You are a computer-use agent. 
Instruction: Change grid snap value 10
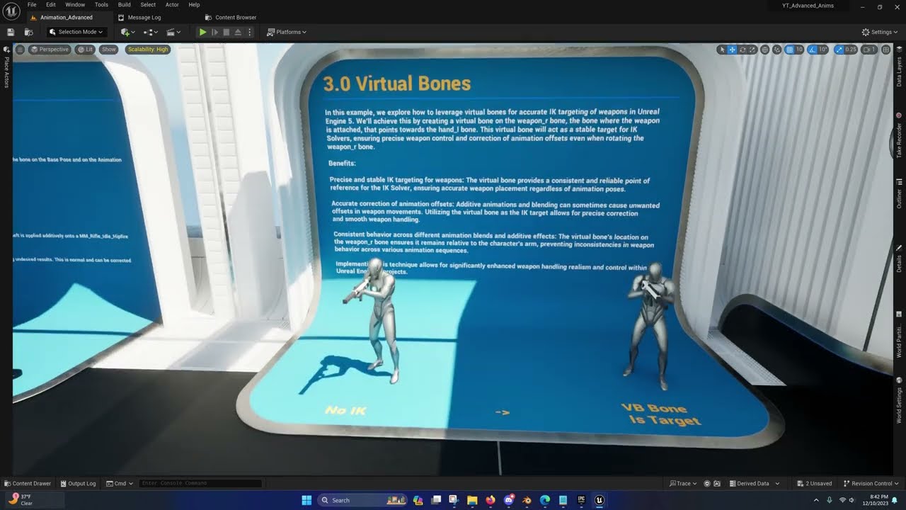pyautogui.click(x=799, y=50)
